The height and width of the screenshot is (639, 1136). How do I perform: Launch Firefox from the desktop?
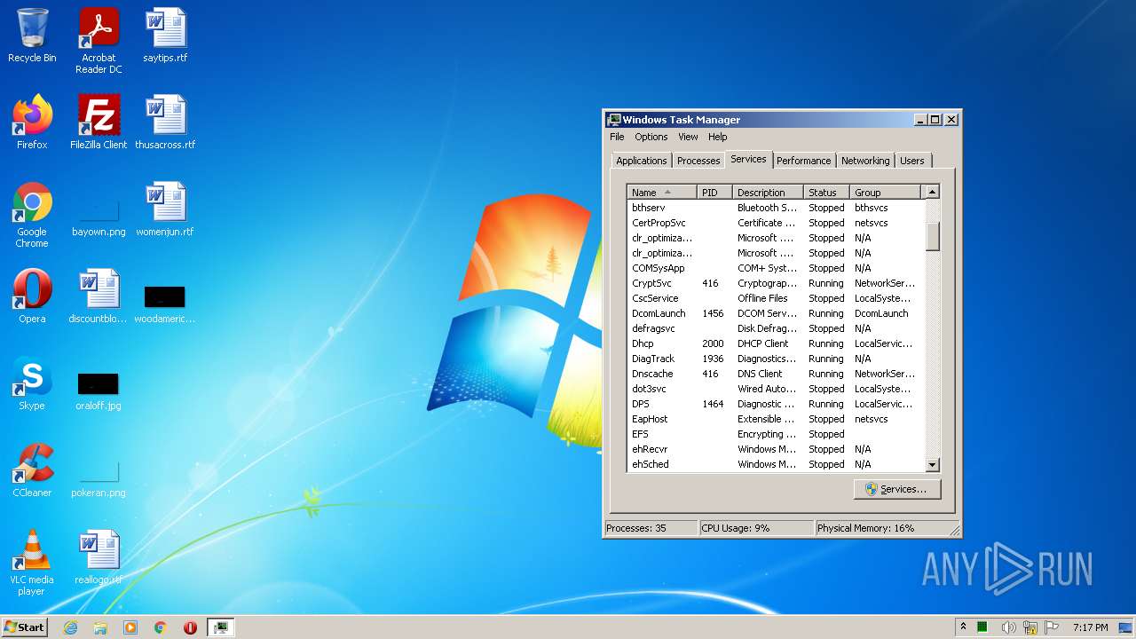click(x=32, y=122)
